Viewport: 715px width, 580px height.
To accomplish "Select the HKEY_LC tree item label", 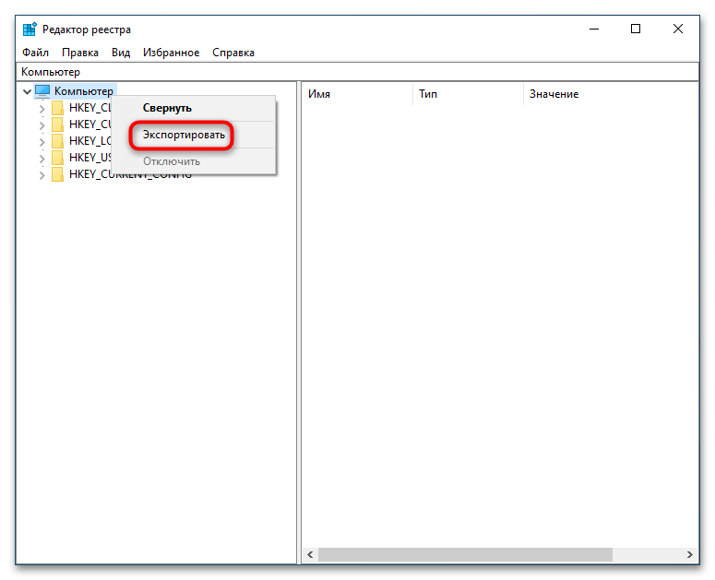I will tap(89, 141).
